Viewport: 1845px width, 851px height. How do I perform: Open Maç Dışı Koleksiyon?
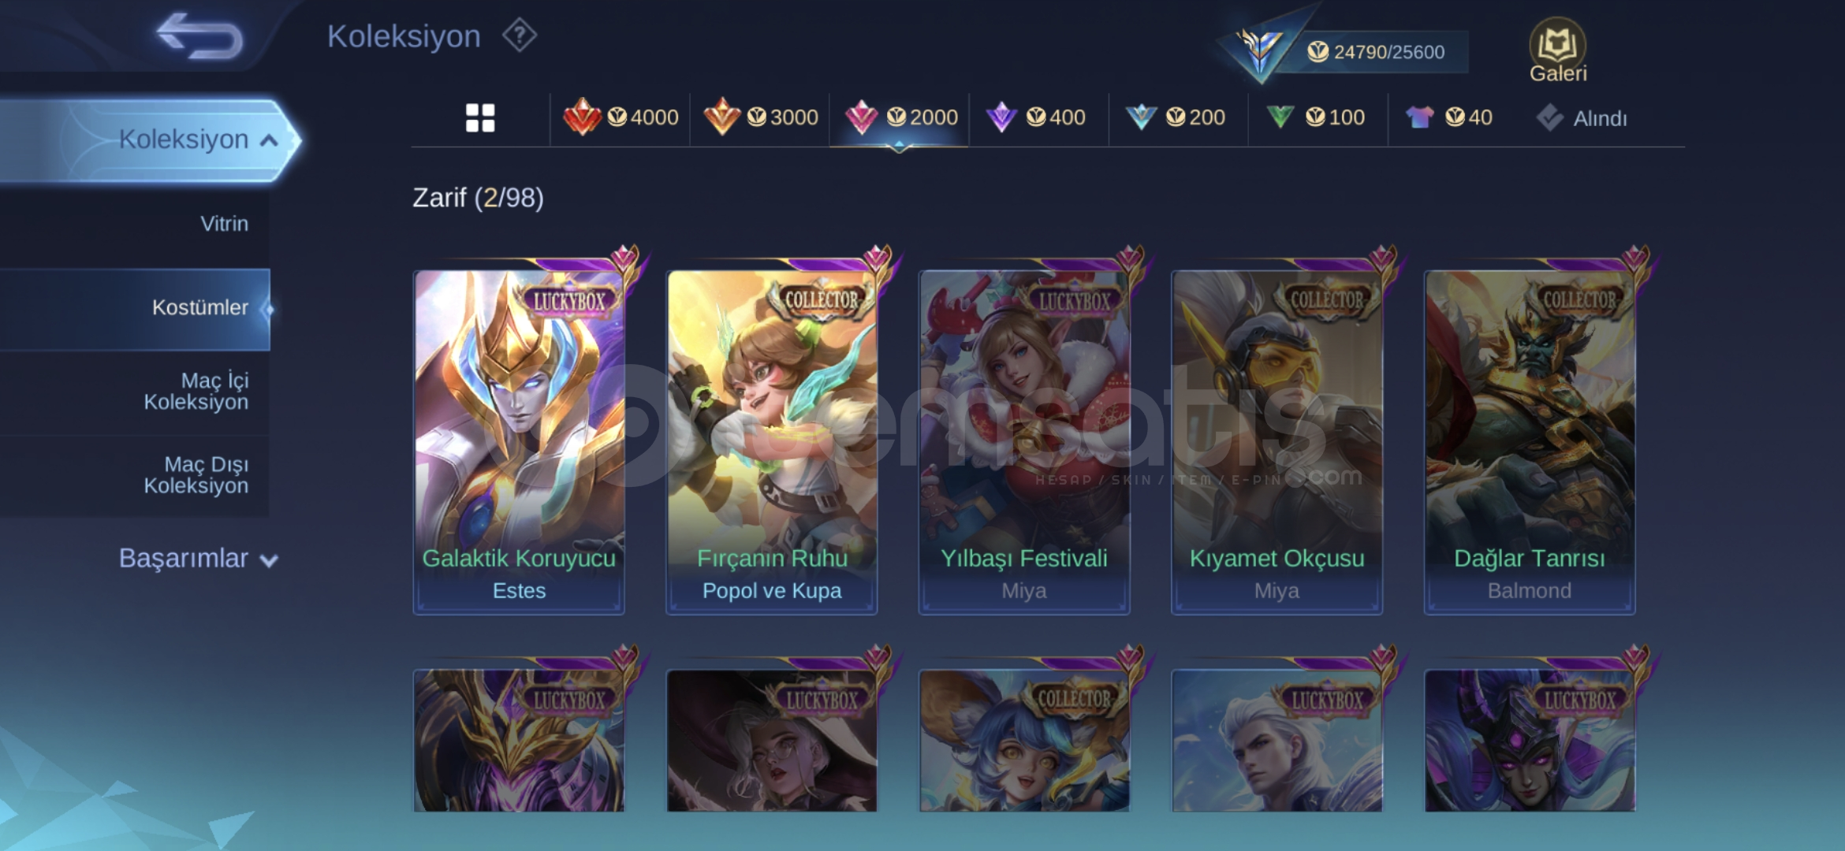(196, 475)
